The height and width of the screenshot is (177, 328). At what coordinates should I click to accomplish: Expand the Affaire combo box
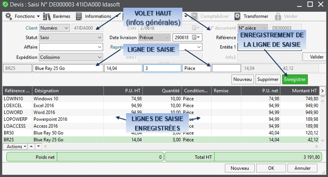coord(100,47)
